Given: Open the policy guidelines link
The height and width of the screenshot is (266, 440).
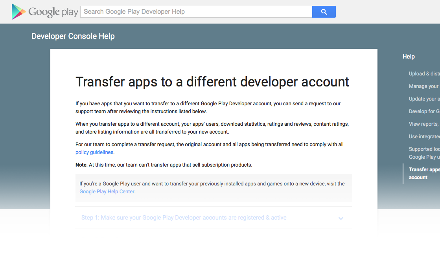Looking at the screenshot, I should 94,152.
